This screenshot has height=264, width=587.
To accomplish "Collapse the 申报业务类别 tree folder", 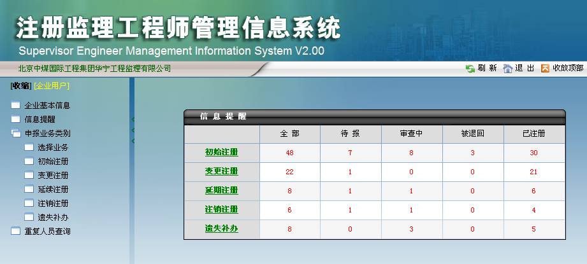I will point(15,134).
